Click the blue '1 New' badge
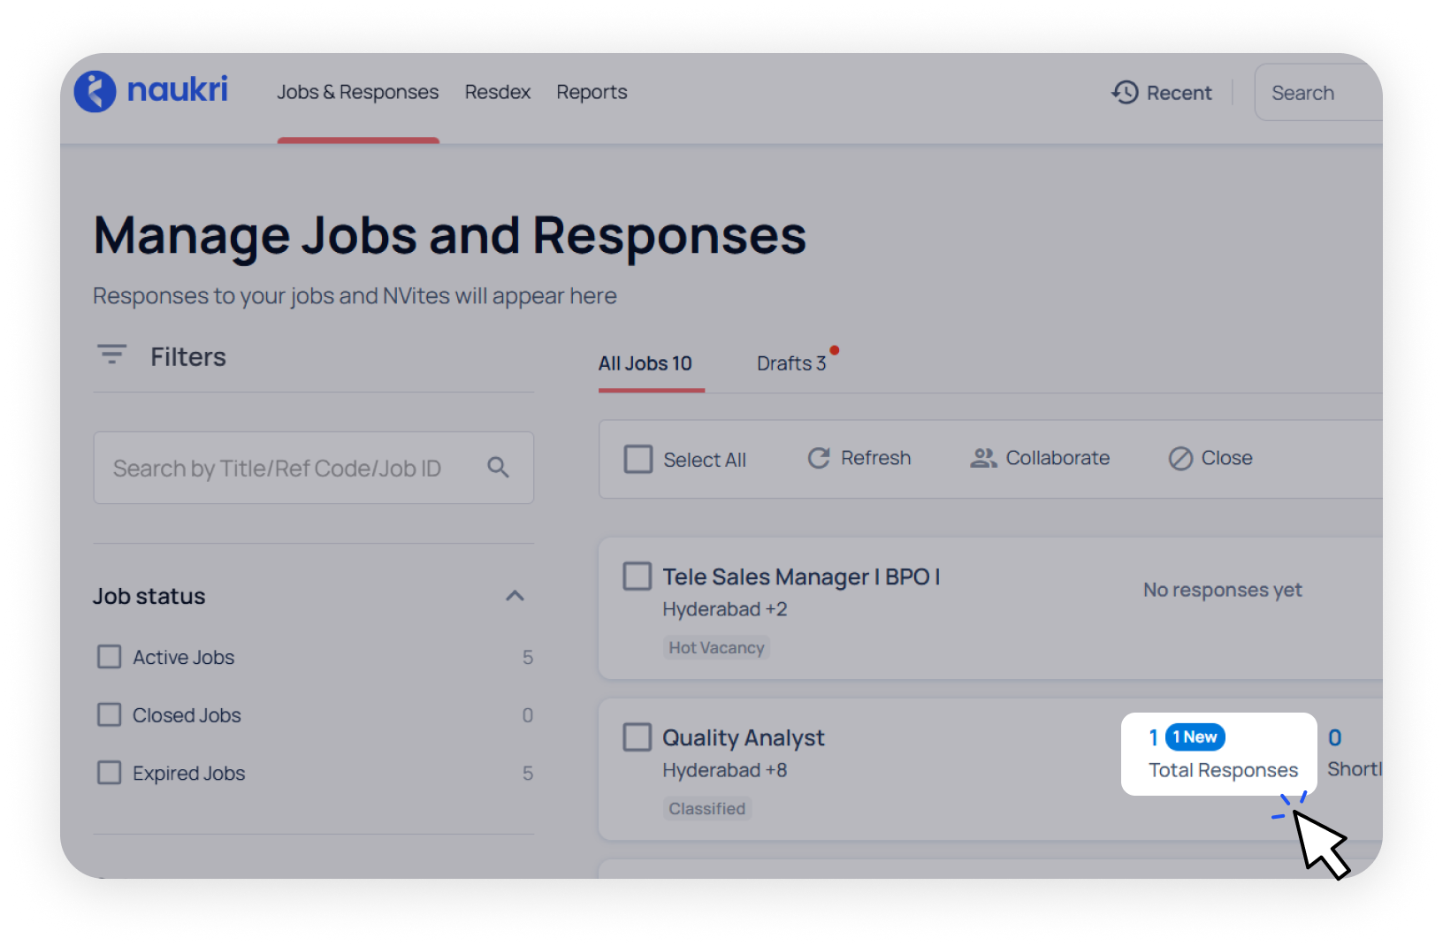This screenshot has width=1443, height=946. [1195, 737]
